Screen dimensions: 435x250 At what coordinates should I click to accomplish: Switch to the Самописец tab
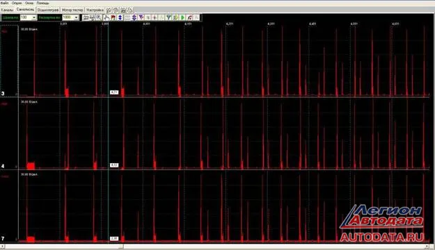25,10
